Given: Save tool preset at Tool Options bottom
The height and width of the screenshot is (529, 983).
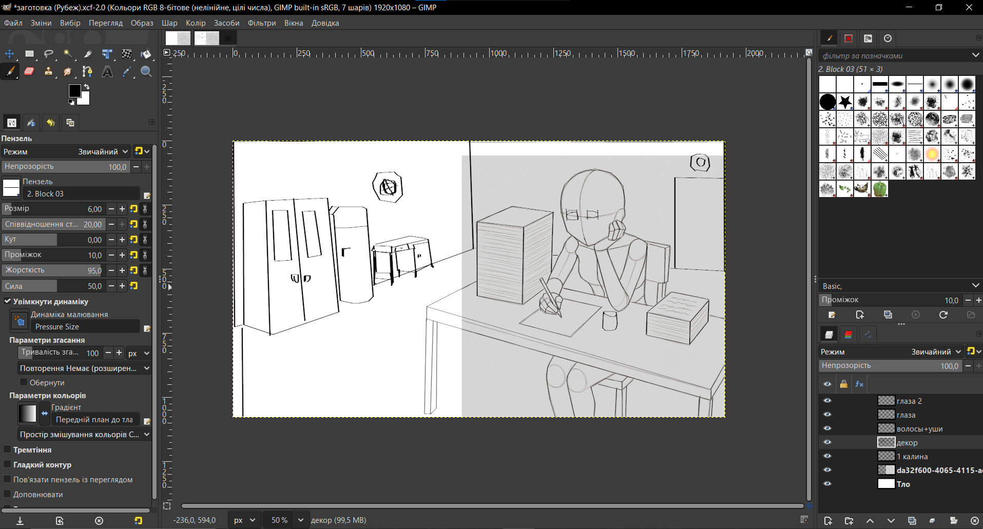Looking at the screenshot, I should pyautogui.click(x=20, y=520).
